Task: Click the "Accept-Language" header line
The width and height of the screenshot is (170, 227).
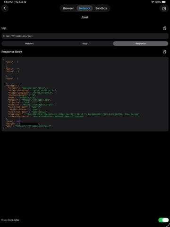Action: point(31,93)
